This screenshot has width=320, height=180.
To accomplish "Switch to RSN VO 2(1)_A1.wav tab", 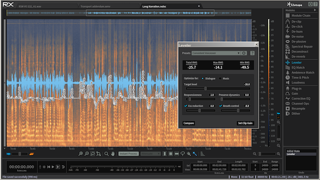I will tap(30, 6).
